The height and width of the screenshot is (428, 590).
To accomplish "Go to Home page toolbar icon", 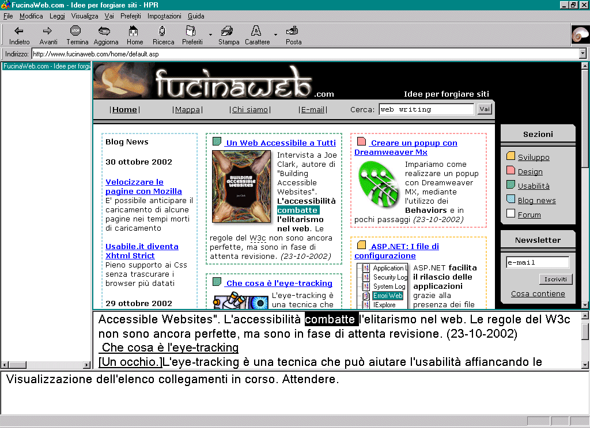I will pos(134,31).
